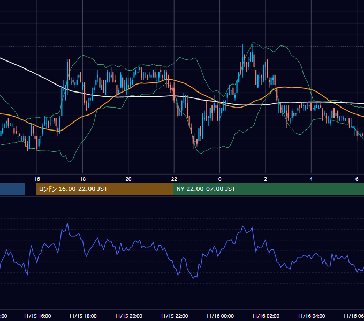The height and width of the screenshot is (321, 364).
Task: Click the 11/15 16:00 time label
Action: (x=37, y=316)
